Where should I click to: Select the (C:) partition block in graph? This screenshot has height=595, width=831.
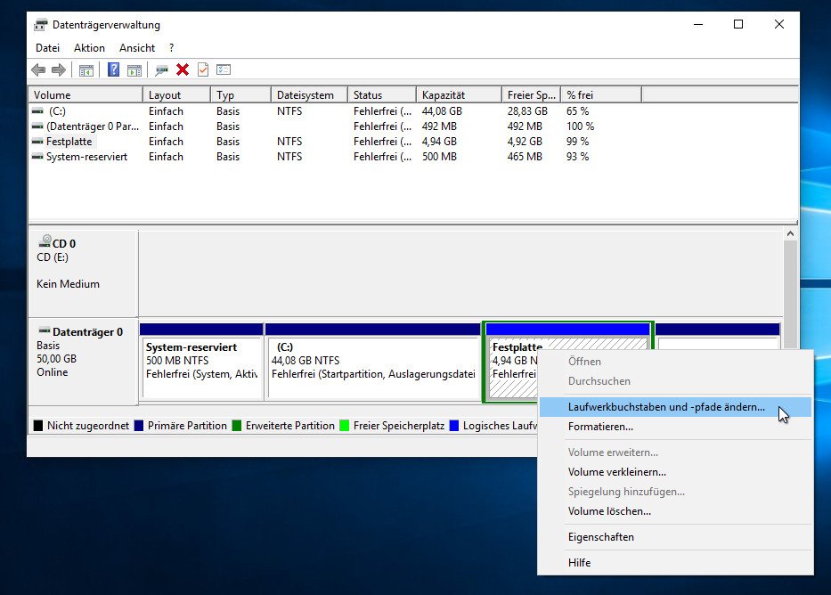tap(370, 365)
